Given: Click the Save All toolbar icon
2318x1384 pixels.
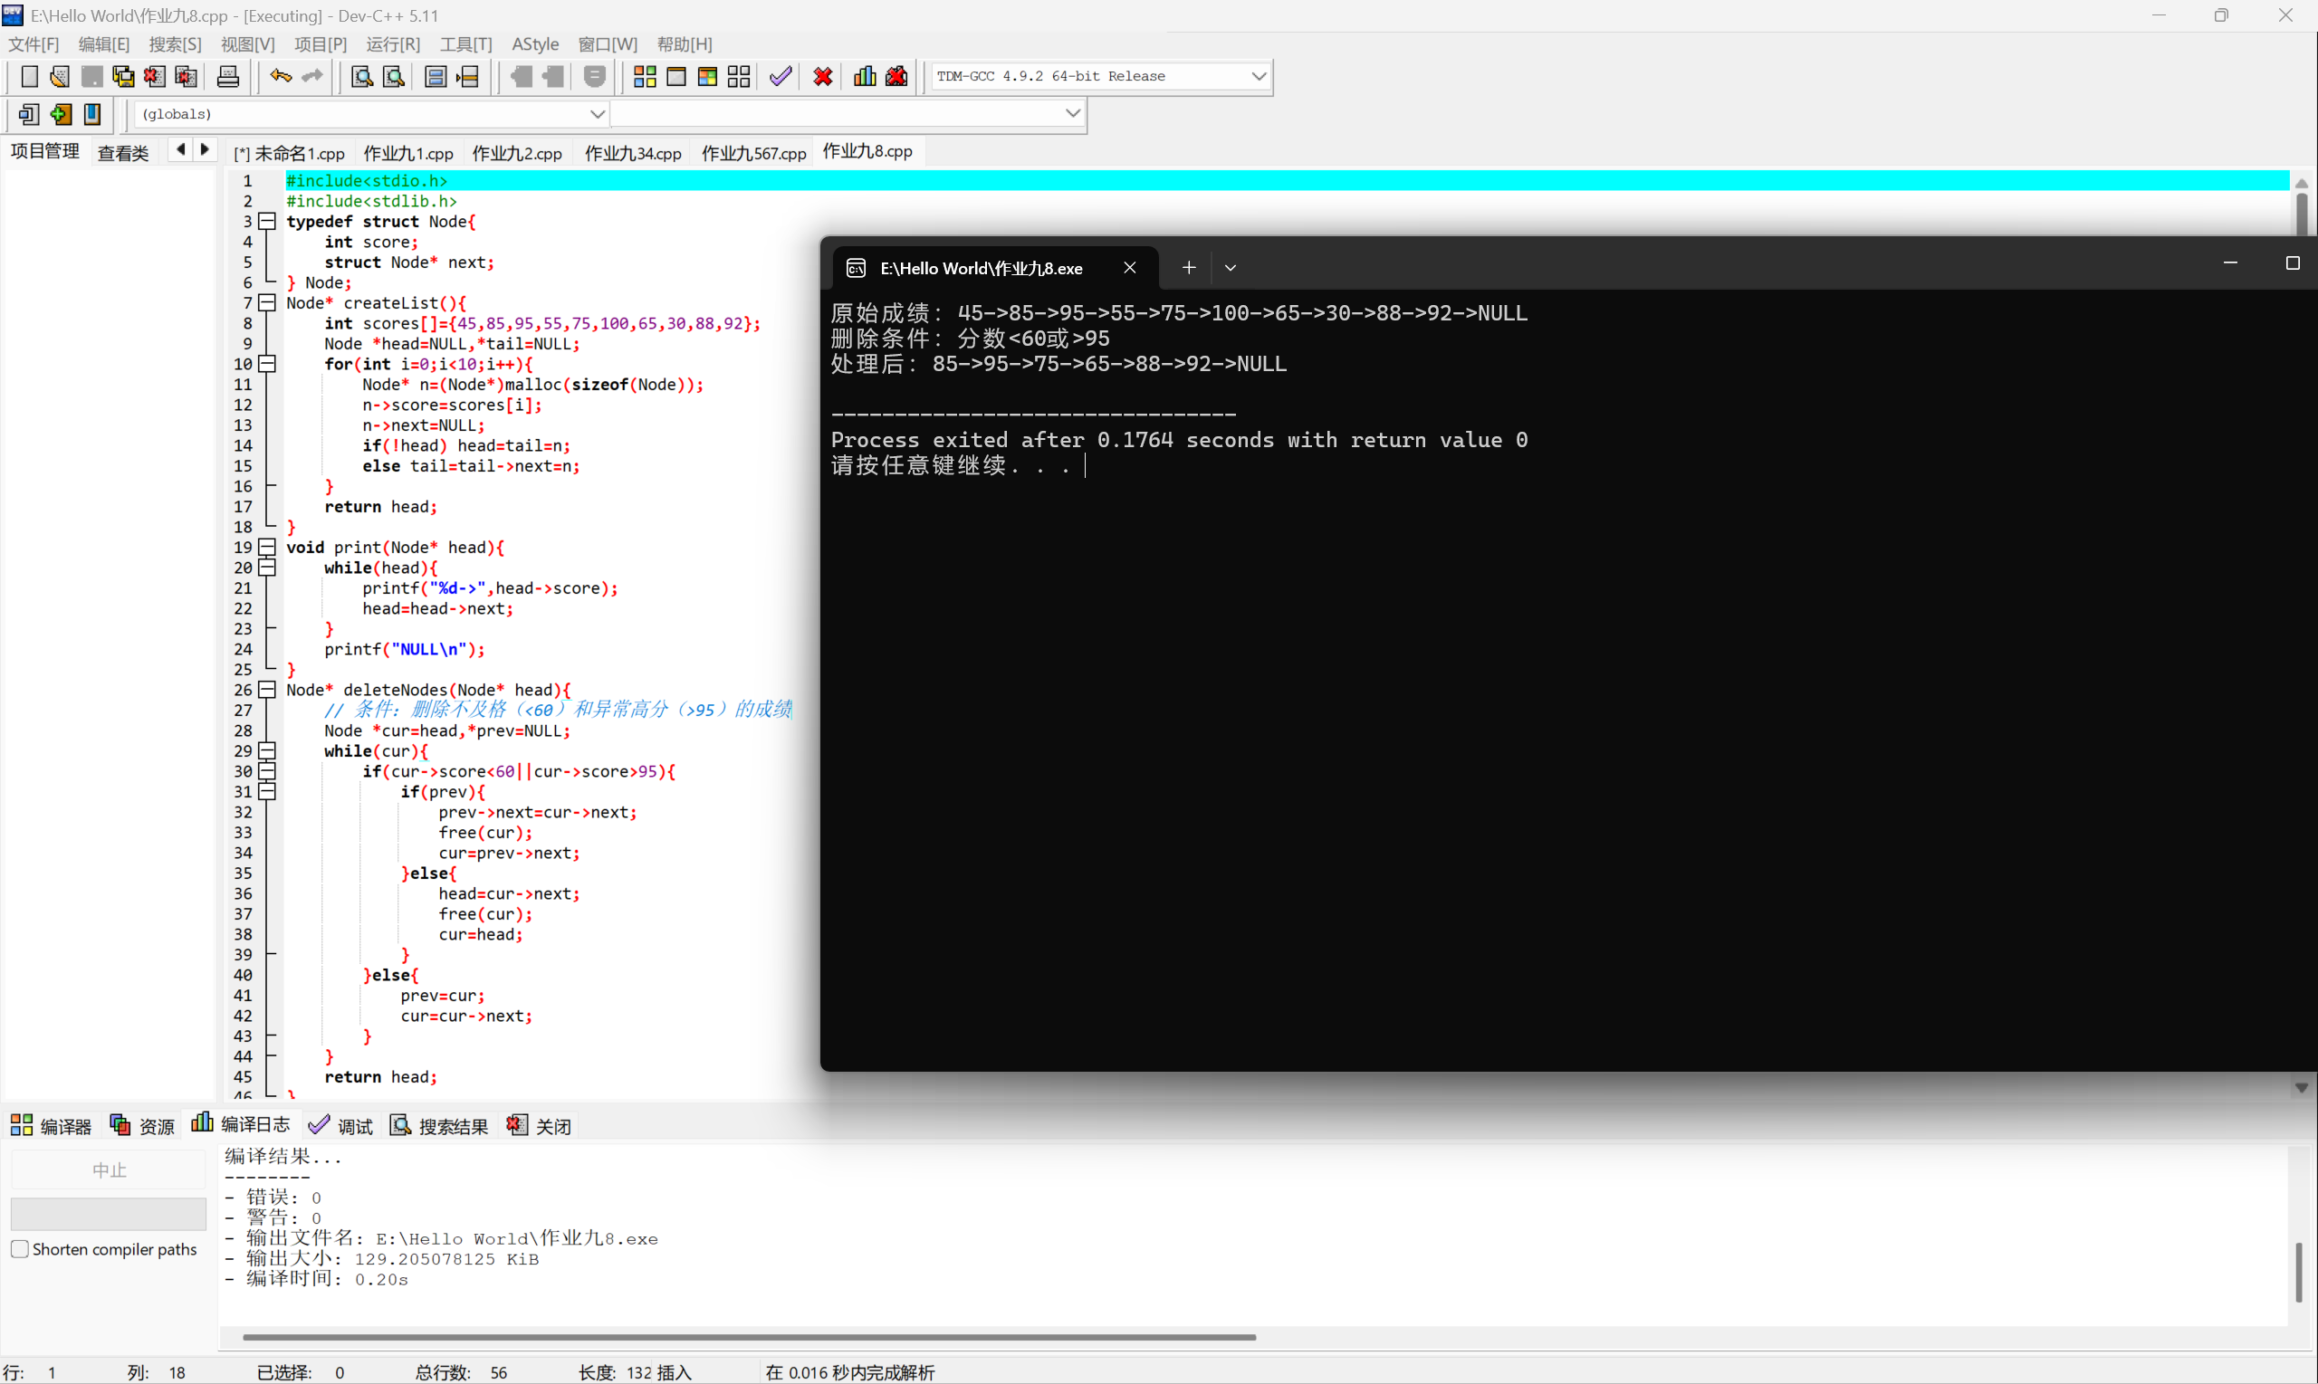Looking at the screenshot, I should (123, 76).
